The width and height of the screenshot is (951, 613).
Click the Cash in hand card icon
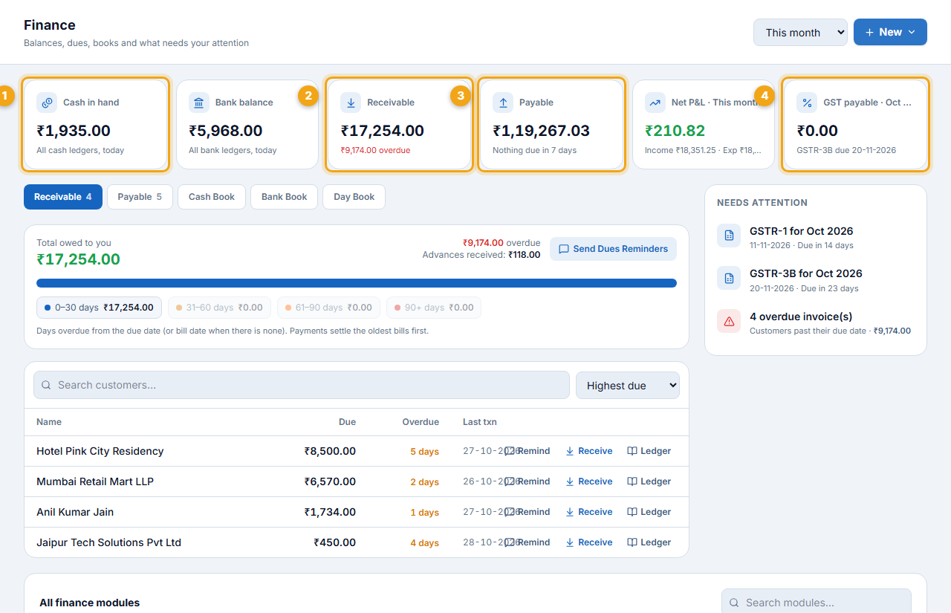point(47,103)
